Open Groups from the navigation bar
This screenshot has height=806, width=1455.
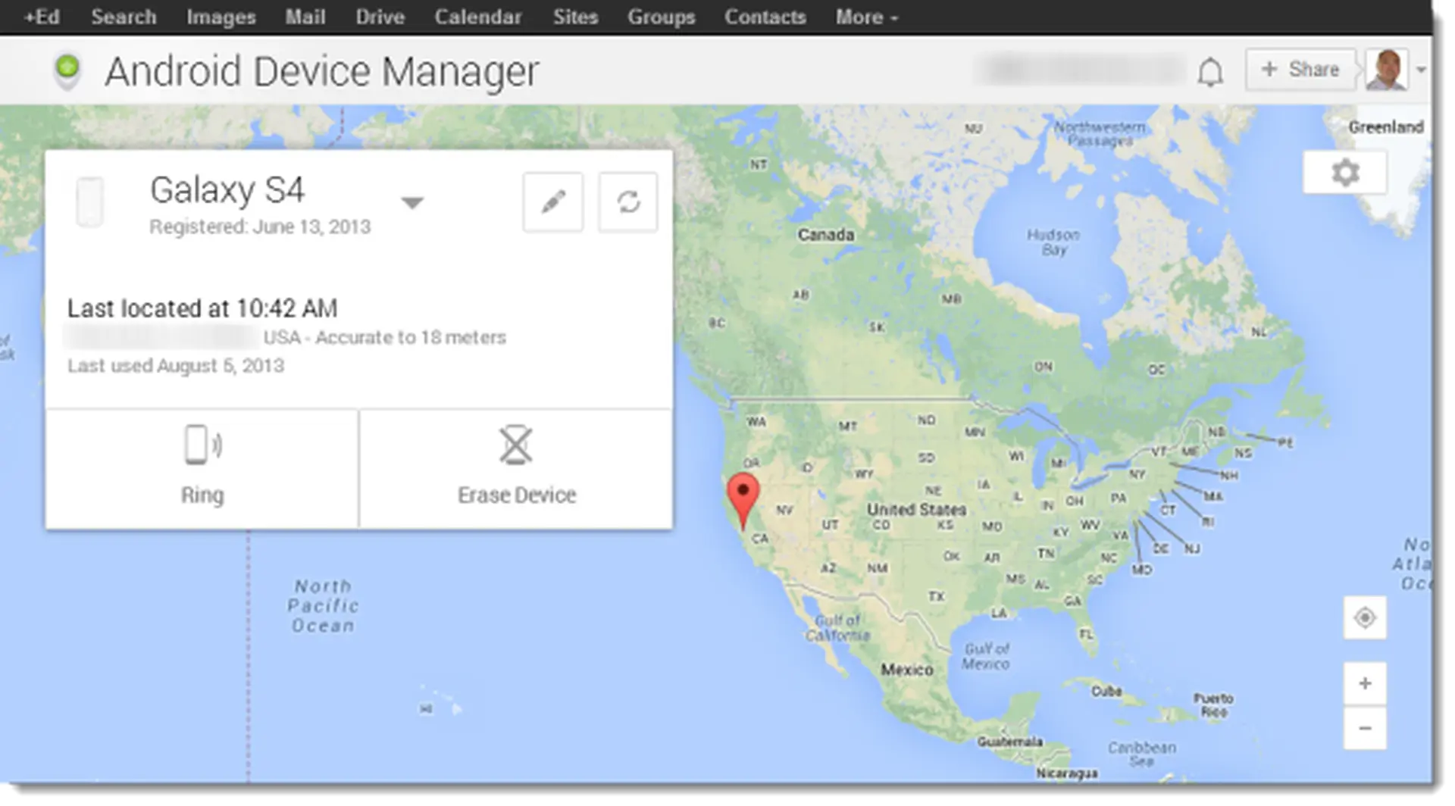coord(661,17)
